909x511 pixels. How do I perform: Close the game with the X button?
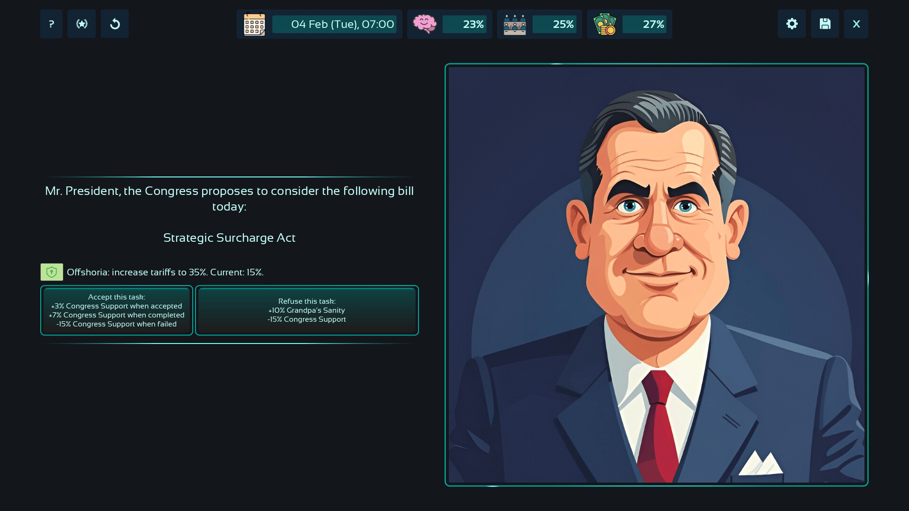(856, 24)
